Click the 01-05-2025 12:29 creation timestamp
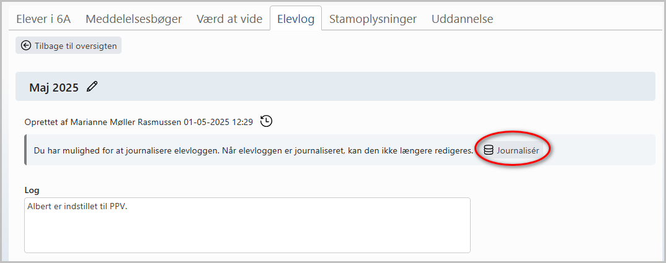This screenshot has width=666, height=263. coord(218,122)
